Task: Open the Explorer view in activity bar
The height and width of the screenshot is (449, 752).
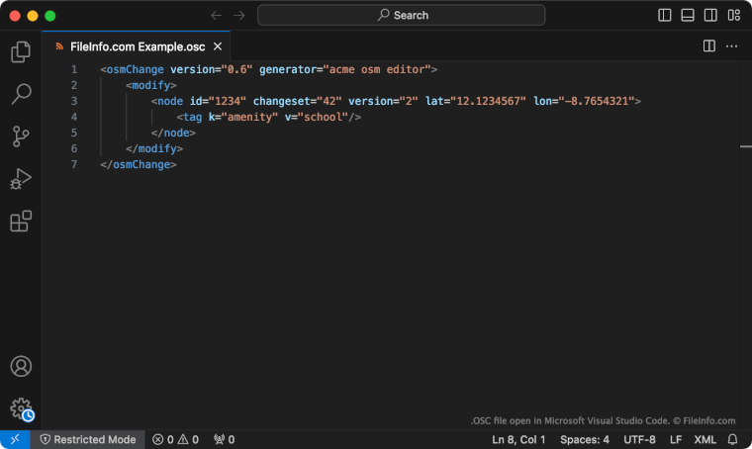Action: 21,52
